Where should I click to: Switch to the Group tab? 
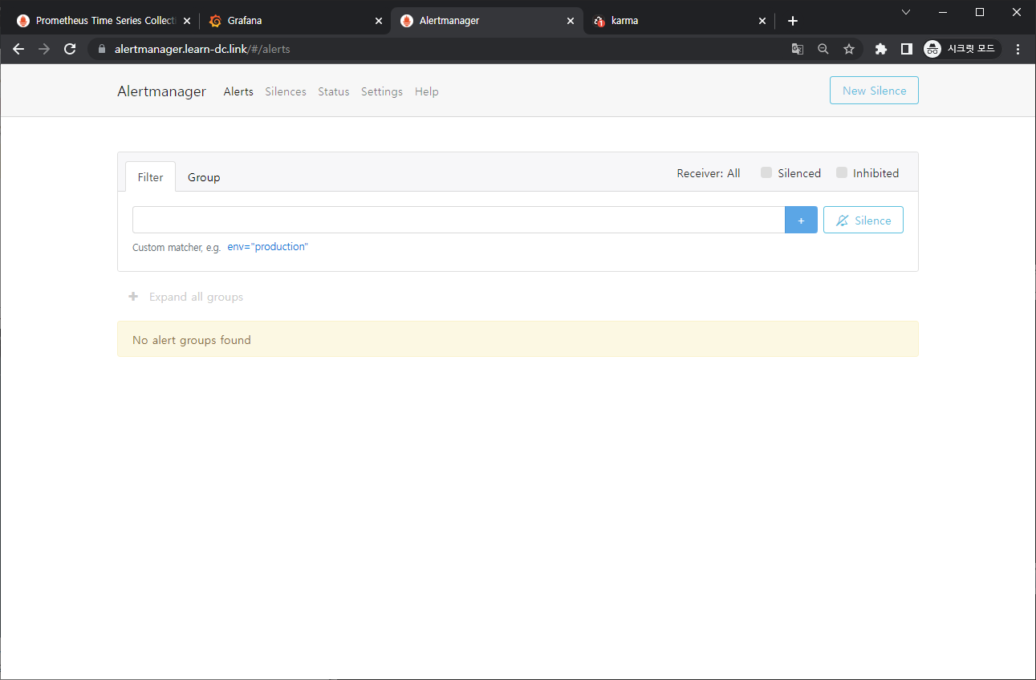tap(204, 177)
